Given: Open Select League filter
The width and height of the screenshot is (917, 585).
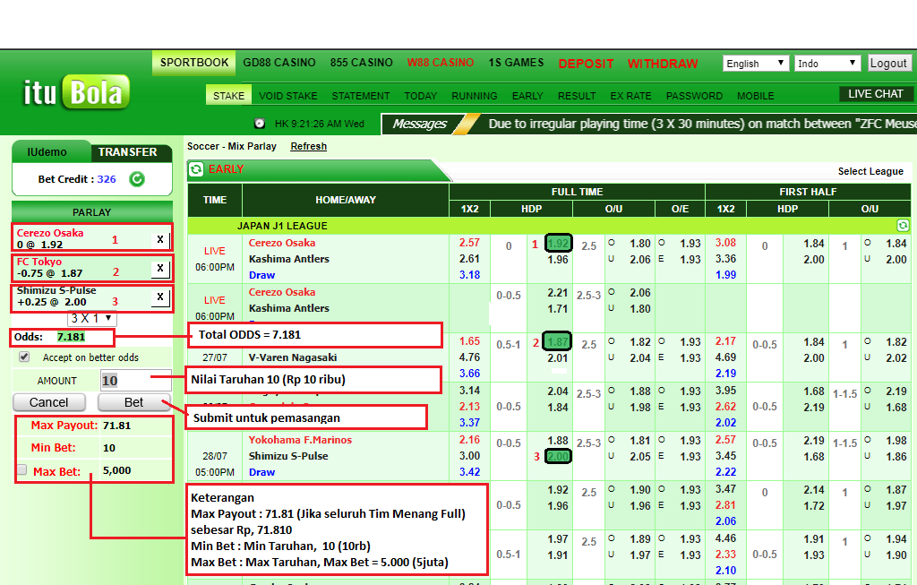Looking at the screenshot, I should (x=870, y=171).
